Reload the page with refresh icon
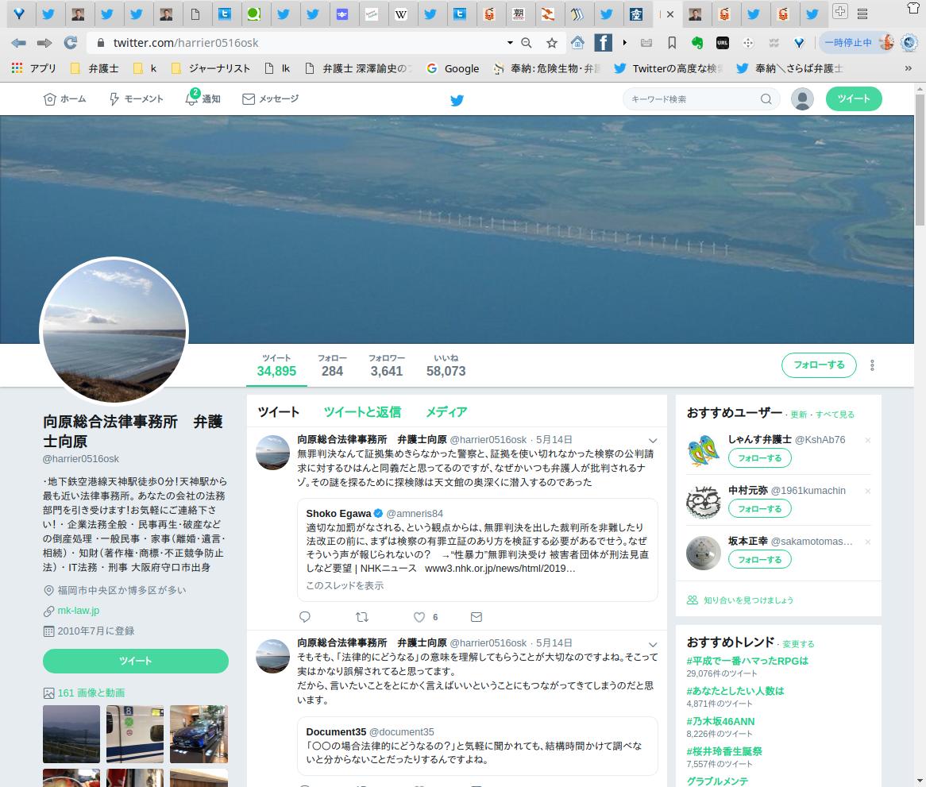The width and height of the screenshot is (926, 787). point(71,43)
